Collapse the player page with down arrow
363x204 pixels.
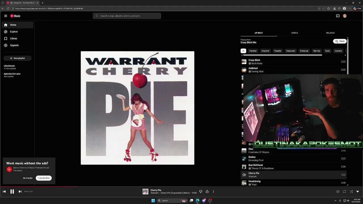tap(358, 192)
